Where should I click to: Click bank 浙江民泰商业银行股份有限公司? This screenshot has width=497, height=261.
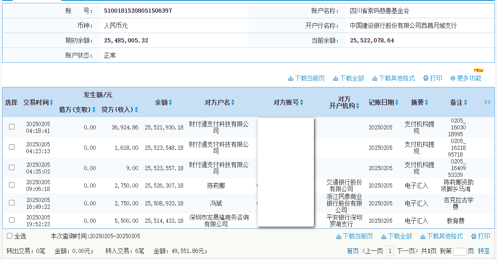(344, 203)
